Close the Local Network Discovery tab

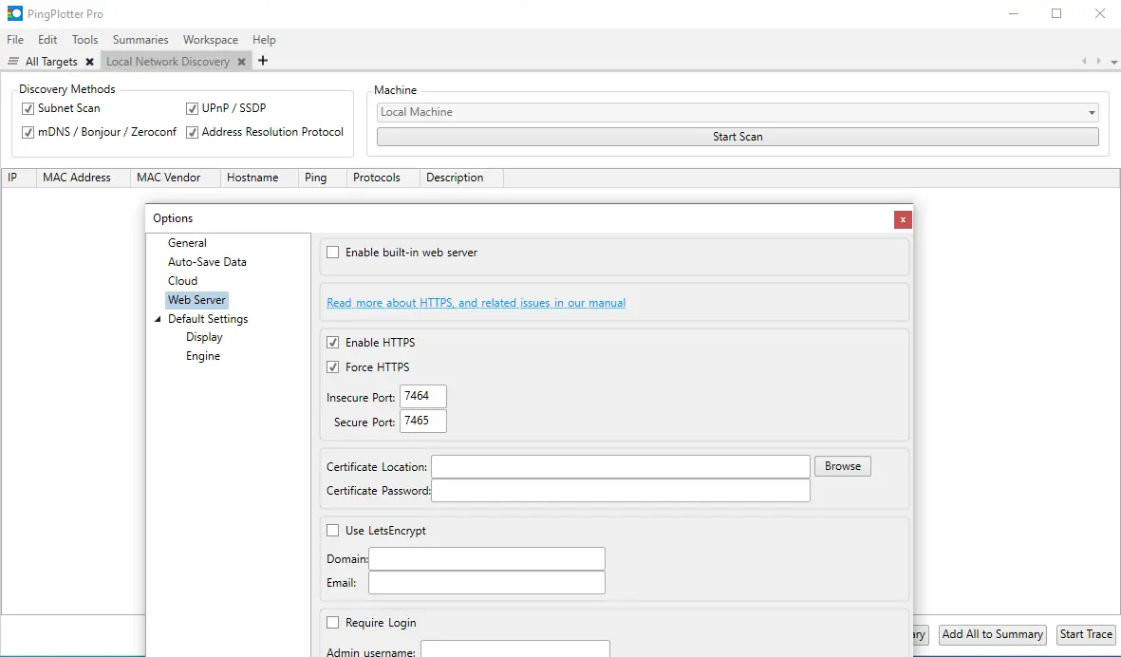pos(241,62)
